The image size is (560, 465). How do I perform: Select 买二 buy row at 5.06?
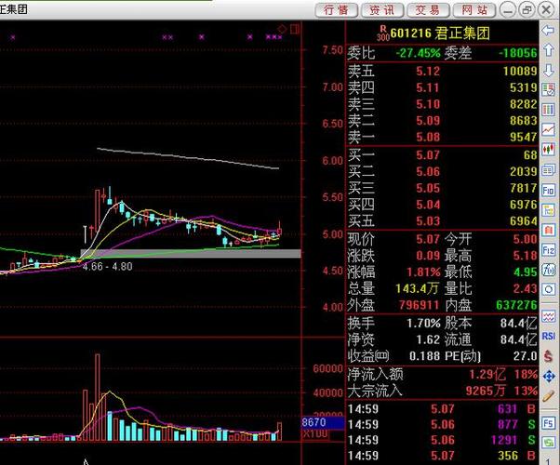click(442, 171)
